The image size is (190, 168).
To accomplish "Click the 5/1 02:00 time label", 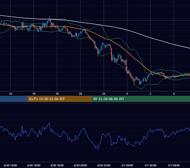I will (151, 165).
